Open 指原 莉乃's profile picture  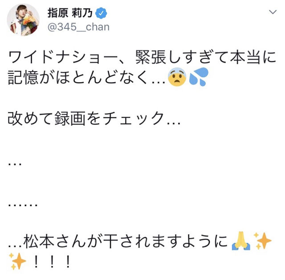pyautogui.click(x=23, y=20)
